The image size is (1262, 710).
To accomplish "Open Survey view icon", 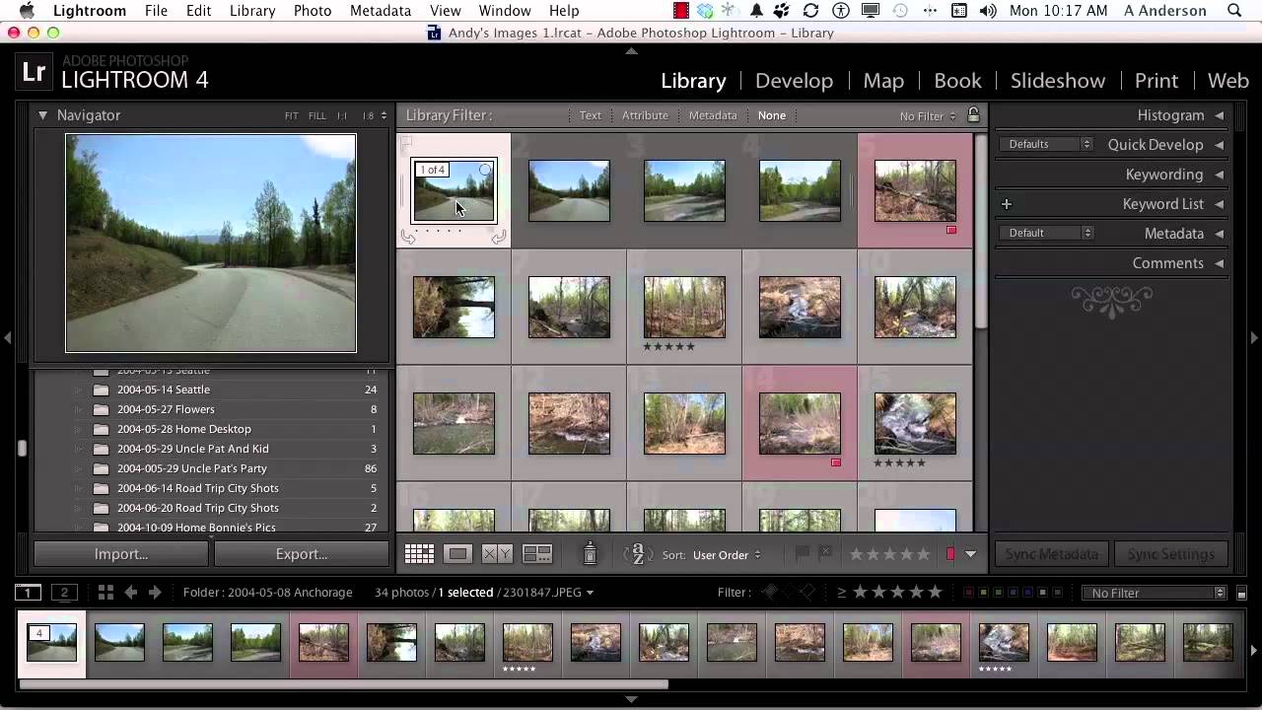I will (x=537, y=554).
